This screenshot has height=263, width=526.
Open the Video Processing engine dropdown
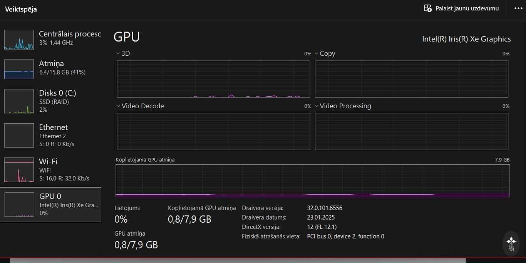(317, 106)
